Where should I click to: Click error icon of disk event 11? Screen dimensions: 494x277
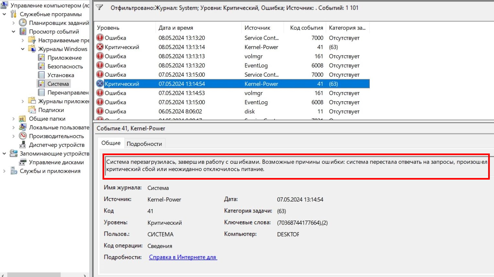click(100, 111)
